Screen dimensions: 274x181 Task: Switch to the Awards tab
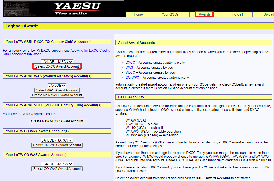pyautogui.click(x=205, y=14)
